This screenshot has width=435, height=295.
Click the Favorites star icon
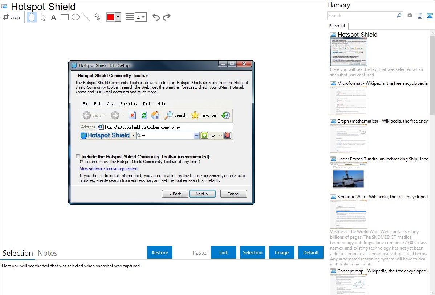click(x=195, y=115)
